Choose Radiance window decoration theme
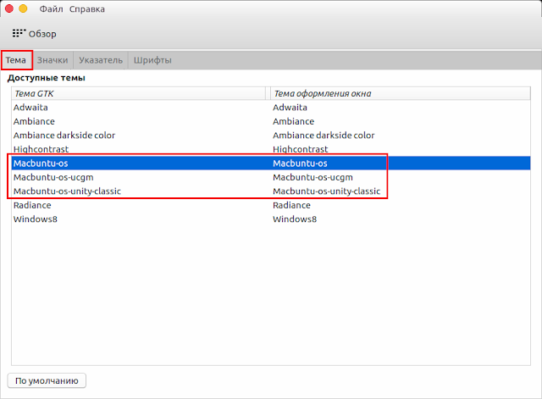This screenshot has width=542, height=399. coord(291,205)
